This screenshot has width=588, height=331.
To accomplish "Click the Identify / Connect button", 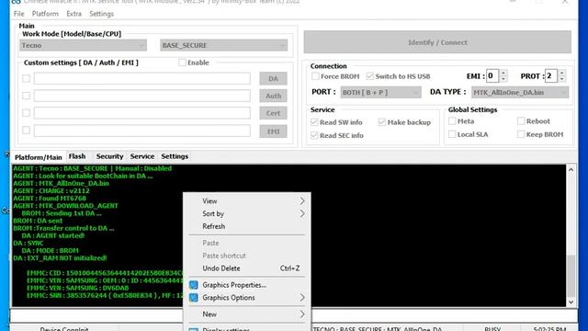I will tap(437, 42).
